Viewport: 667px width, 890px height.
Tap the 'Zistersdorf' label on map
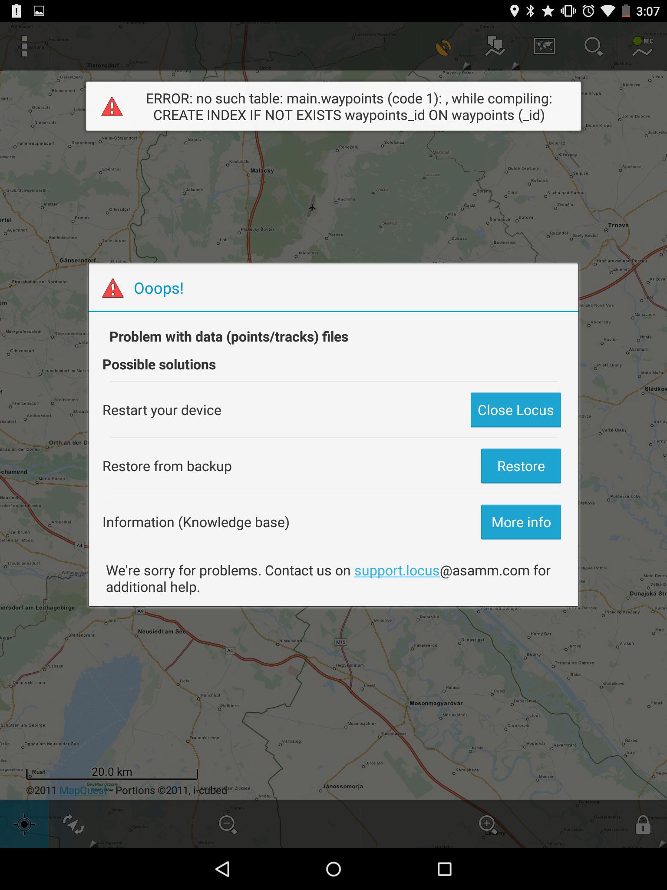pyautogui.click(x=103, y=66)
